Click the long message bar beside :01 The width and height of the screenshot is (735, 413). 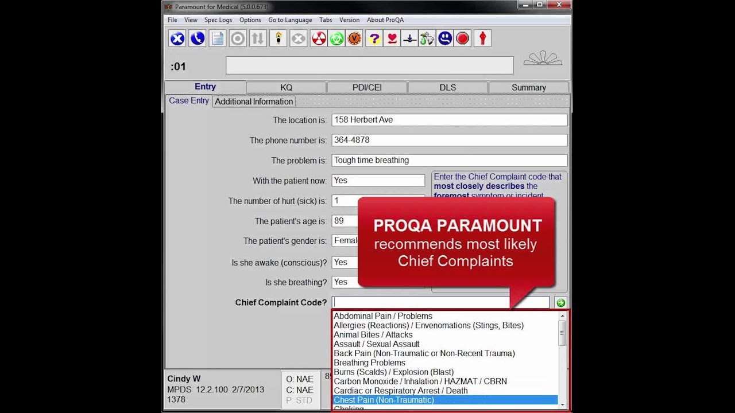(370, 65)
